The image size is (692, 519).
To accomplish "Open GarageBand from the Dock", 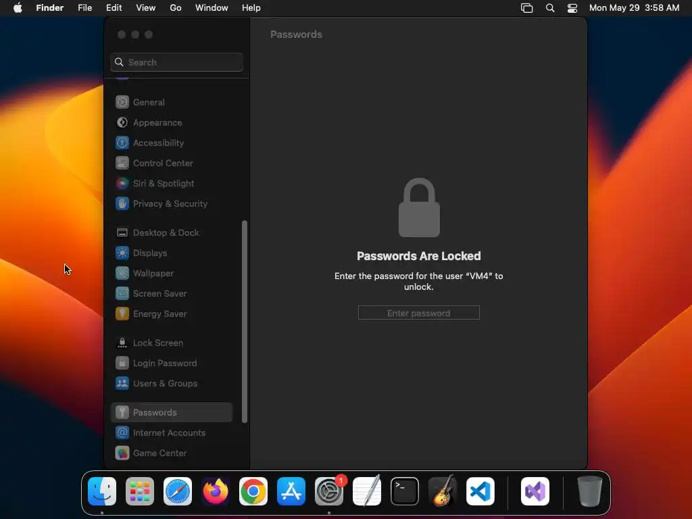I will (x=443, y=491).
